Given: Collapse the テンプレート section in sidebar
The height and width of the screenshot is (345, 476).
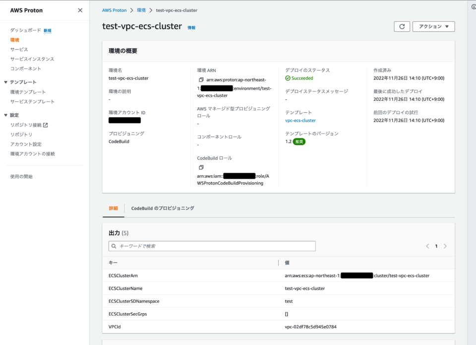Looking at the screenshot, I should 5,82.
